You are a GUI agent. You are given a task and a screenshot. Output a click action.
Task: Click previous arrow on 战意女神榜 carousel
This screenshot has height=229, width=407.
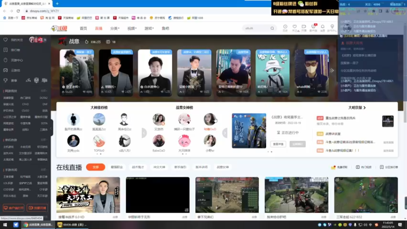pos(144,133)
